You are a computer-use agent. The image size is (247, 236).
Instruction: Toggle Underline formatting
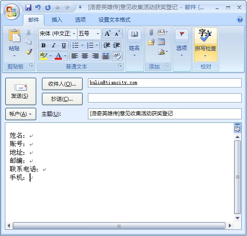click(x=64, y=46)
